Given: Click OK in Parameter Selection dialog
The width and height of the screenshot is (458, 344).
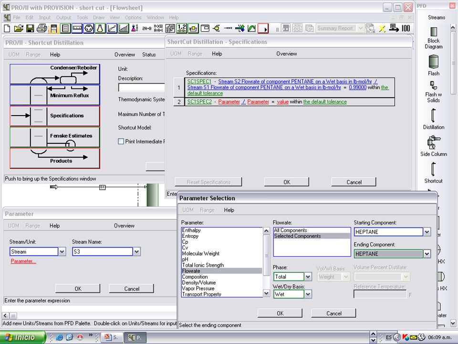Looking at the screenshot, I should click(x=280, y=313).
